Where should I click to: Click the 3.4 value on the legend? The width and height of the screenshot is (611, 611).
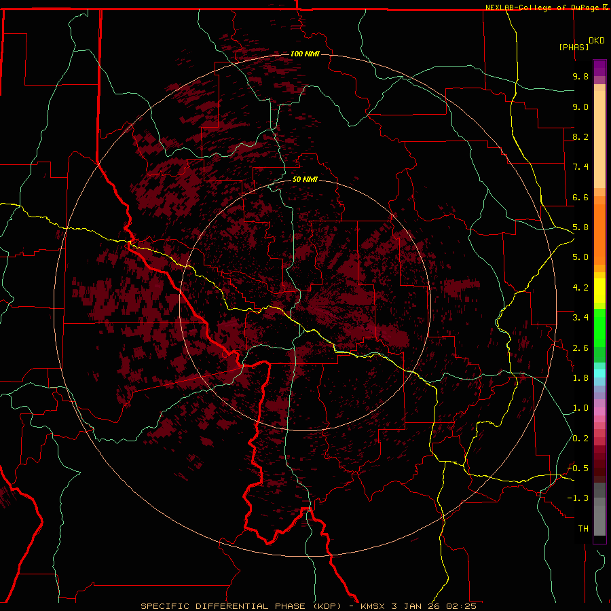580,318
